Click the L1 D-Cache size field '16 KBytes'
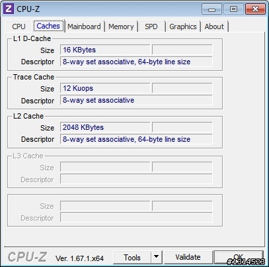 pos(105,50)
